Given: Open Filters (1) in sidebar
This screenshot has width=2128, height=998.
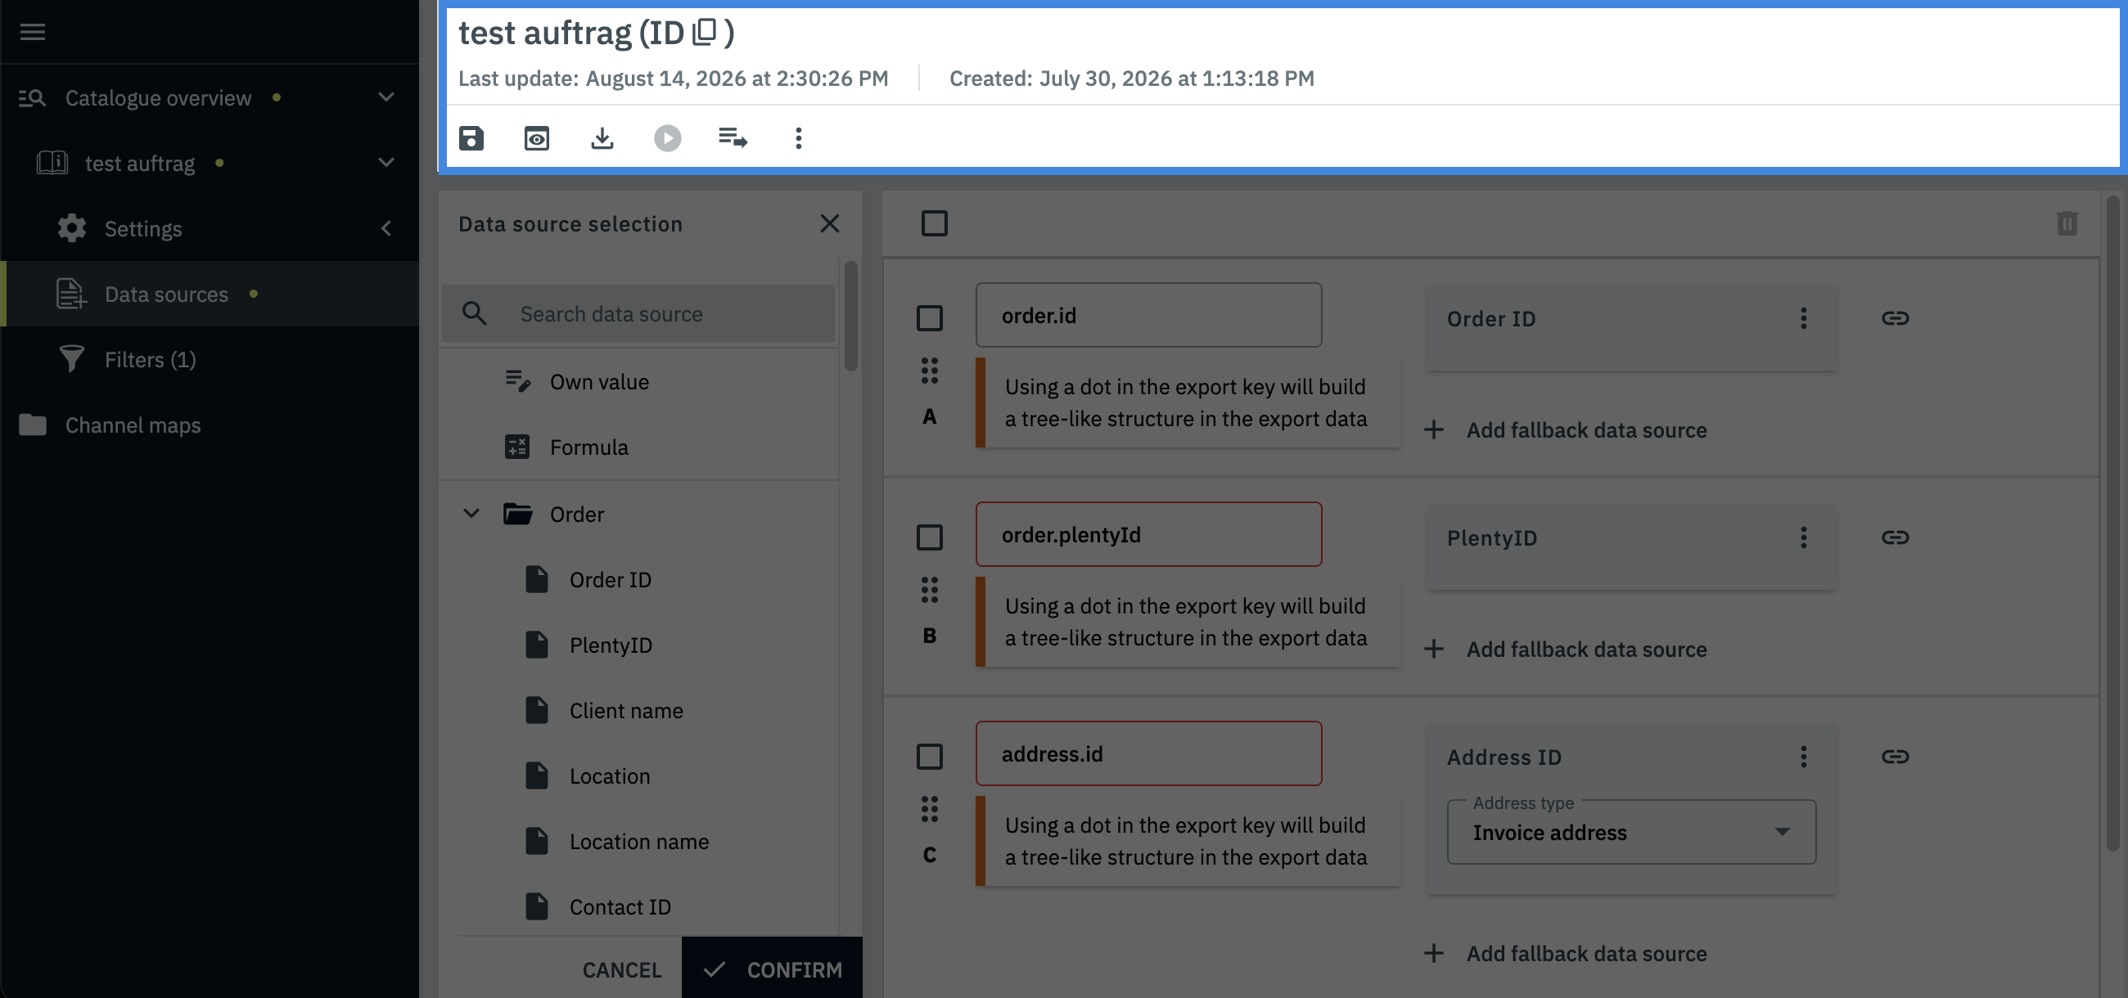Looking at the screenshot, I should 210,360.
